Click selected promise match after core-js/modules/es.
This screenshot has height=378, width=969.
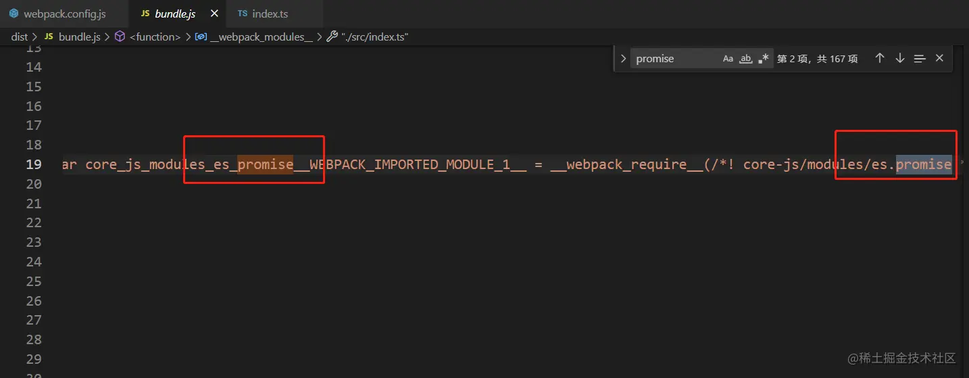[924, 164]
